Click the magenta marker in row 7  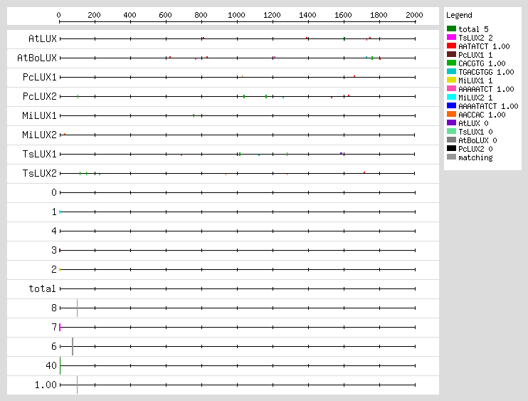[x=60, y=327]
